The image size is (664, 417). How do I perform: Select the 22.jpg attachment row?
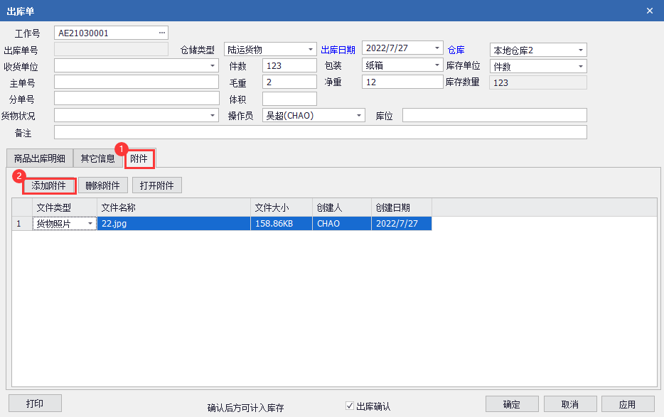coord(173,224)
